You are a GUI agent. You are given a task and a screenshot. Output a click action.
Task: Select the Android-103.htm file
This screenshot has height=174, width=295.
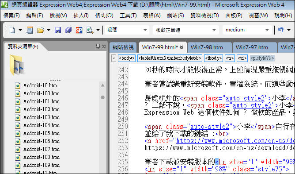coord(38,117)
